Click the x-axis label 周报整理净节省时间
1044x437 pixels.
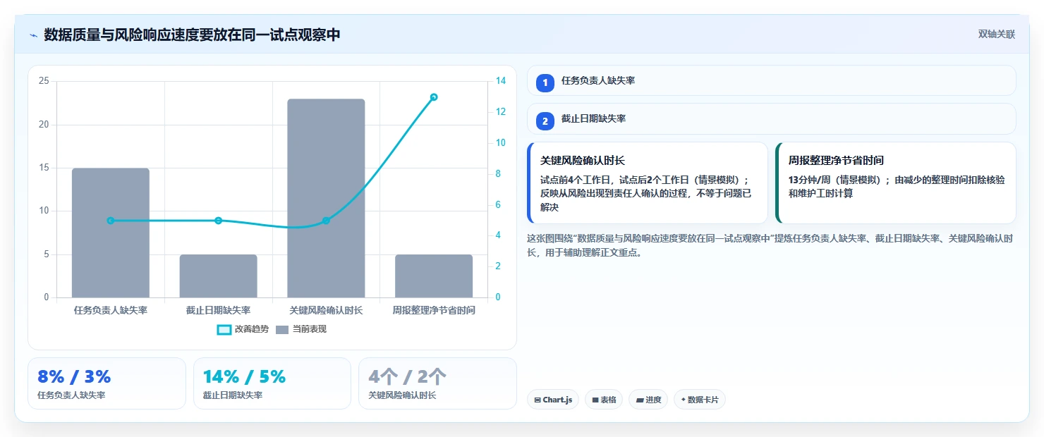[x=434, y=310]
